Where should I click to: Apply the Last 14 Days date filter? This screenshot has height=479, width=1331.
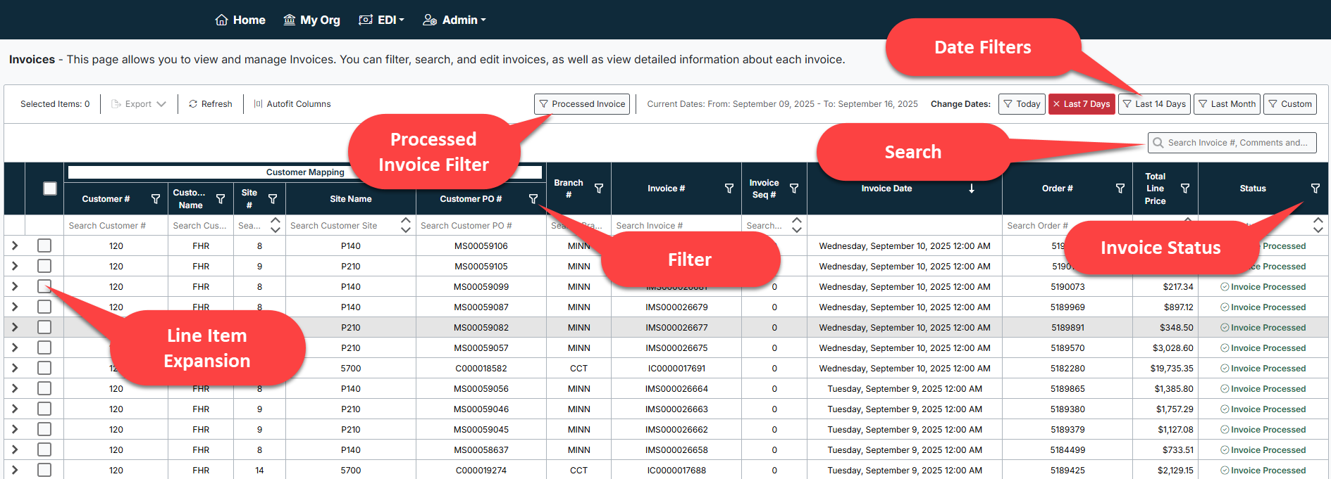pos(1153,104)
